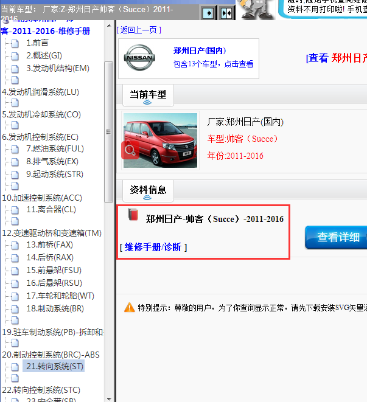Open 2.概述(GI) chapter
This screenshot has height=402, width=367.
pyautogui.click(x=44, y=55)
